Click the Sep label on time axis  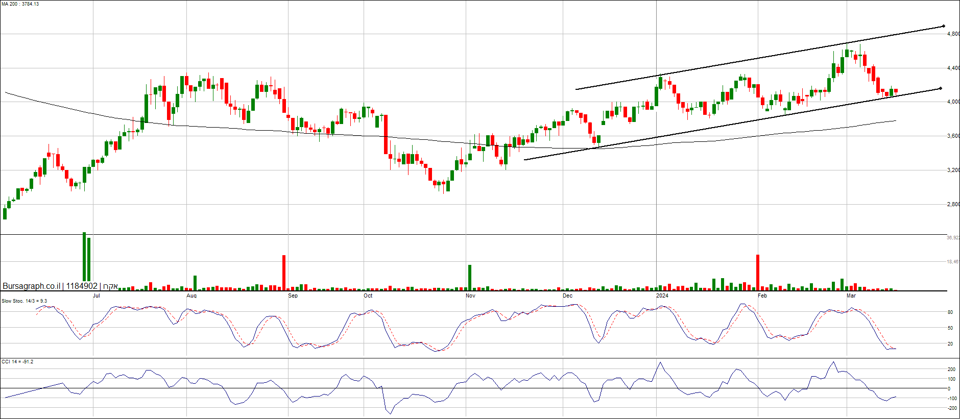point(293,295)
